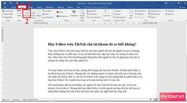
Task: Insert a Chart
Action: point(46,14)
